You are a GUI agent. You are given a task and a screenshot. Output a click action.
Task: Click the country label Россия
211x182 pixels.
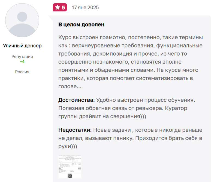point(22,72)
